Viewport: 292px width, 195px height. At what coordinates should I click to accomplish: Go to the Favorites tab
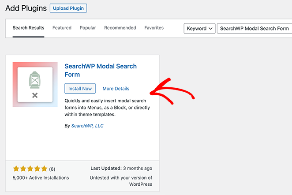click(154, 28)
